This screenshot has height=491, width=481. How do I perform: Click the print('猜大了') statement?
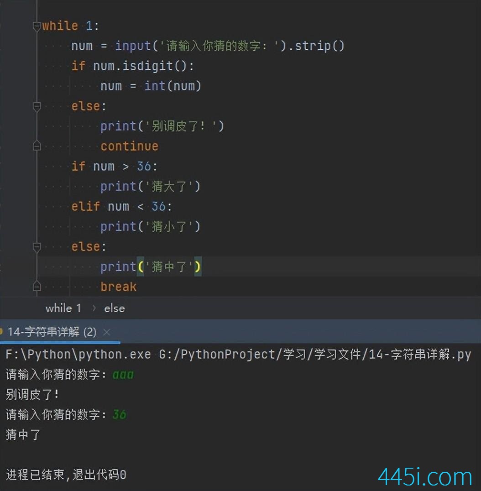pos(150,187)
